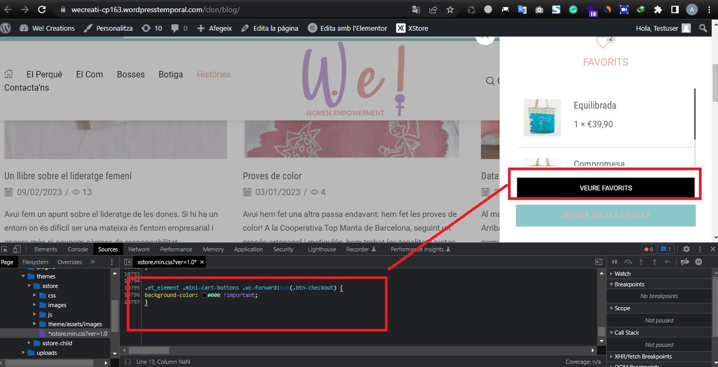Close the DevTools panel
The width and height of the screenshot is (718, 367).
pos(713,249)
